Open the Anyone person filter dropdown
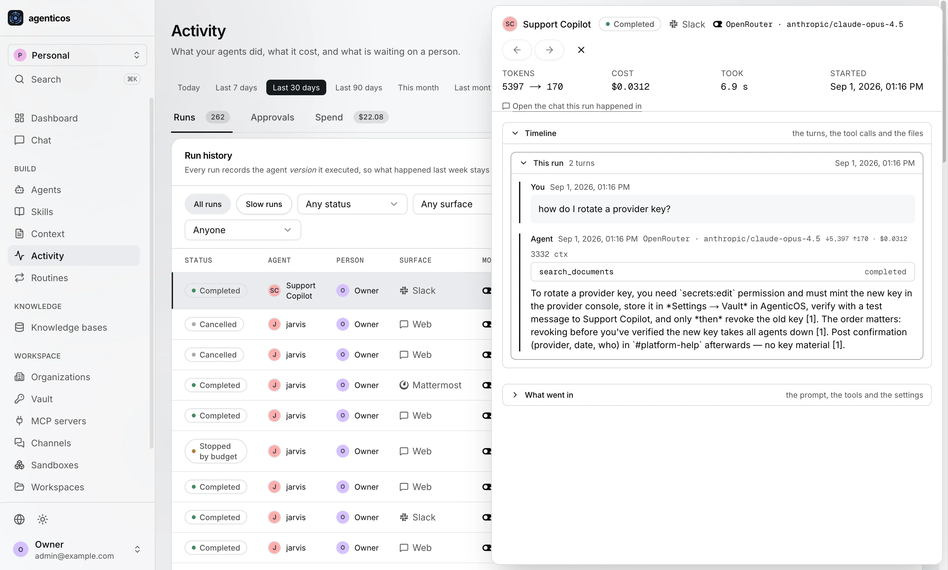 tap(242, 230)
